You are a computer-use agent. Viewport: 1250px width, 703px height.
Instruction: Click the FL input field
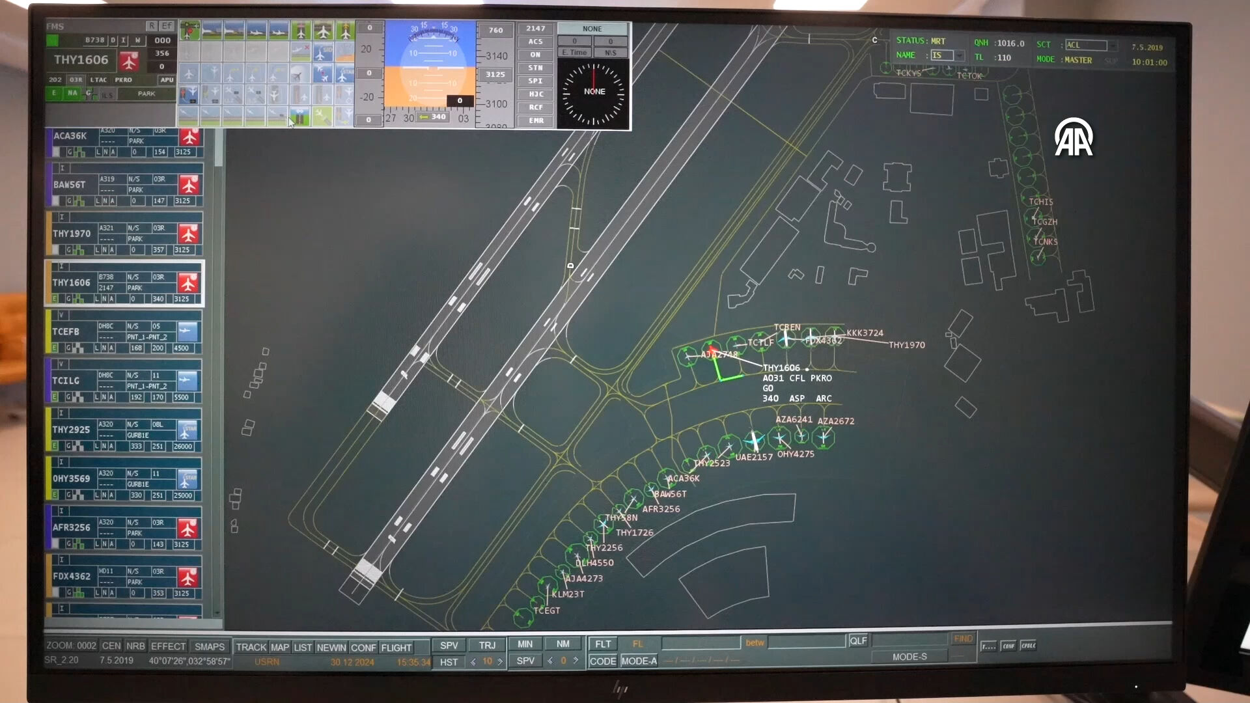tap(701, 644)
